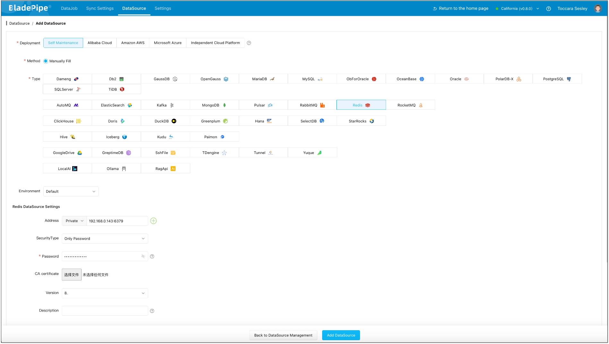Select the Amazon AWS deployment option

(x=133, y=43)
